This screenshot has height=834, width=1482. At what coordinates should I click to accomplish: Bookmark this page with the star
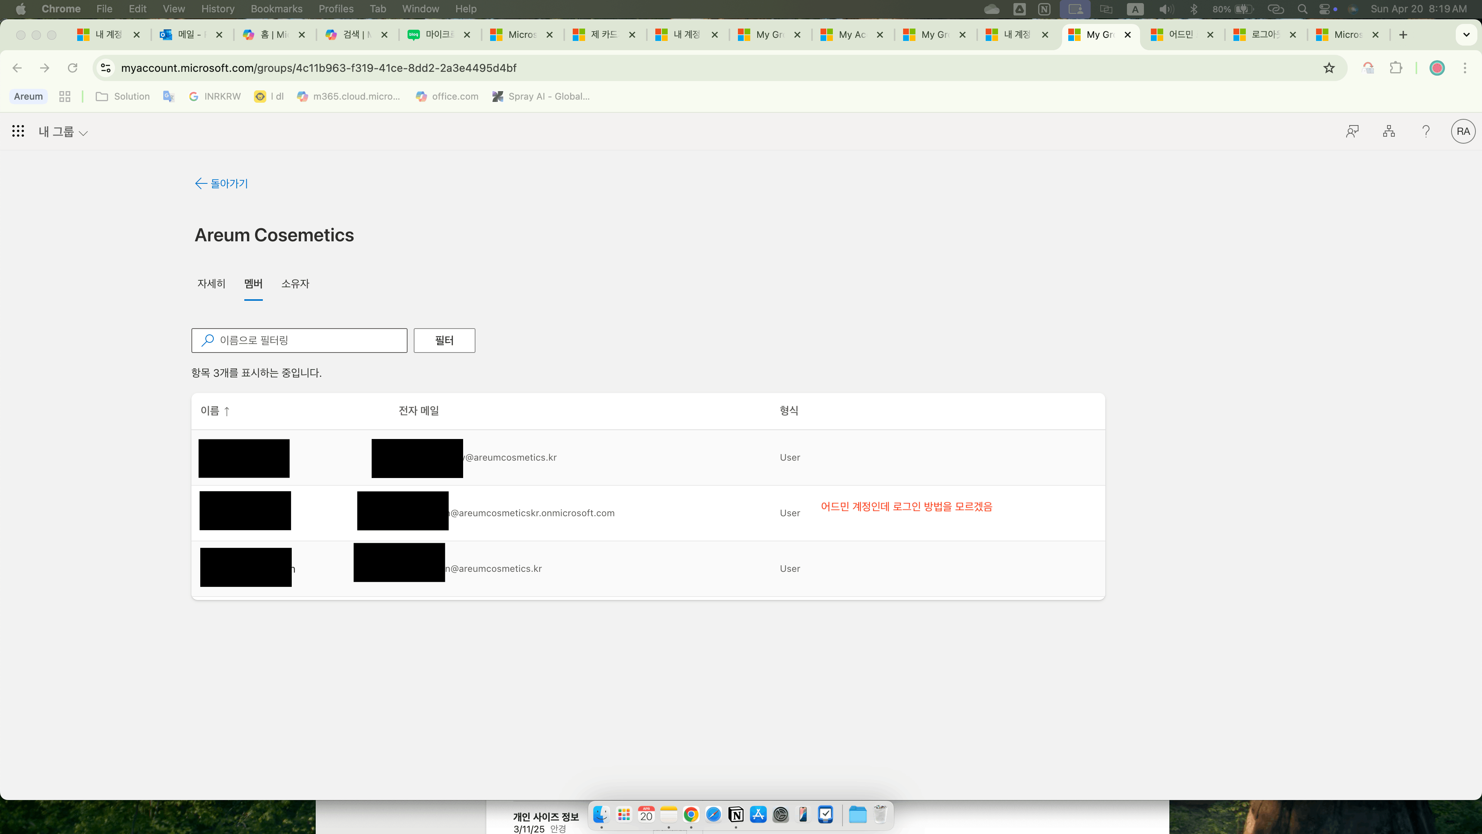[1329, 68]
